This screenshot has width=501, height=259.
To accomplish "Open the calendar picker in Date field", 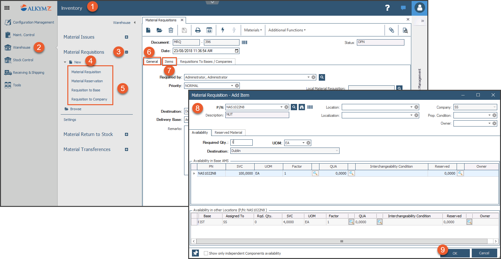I will (x=237, y=51).
